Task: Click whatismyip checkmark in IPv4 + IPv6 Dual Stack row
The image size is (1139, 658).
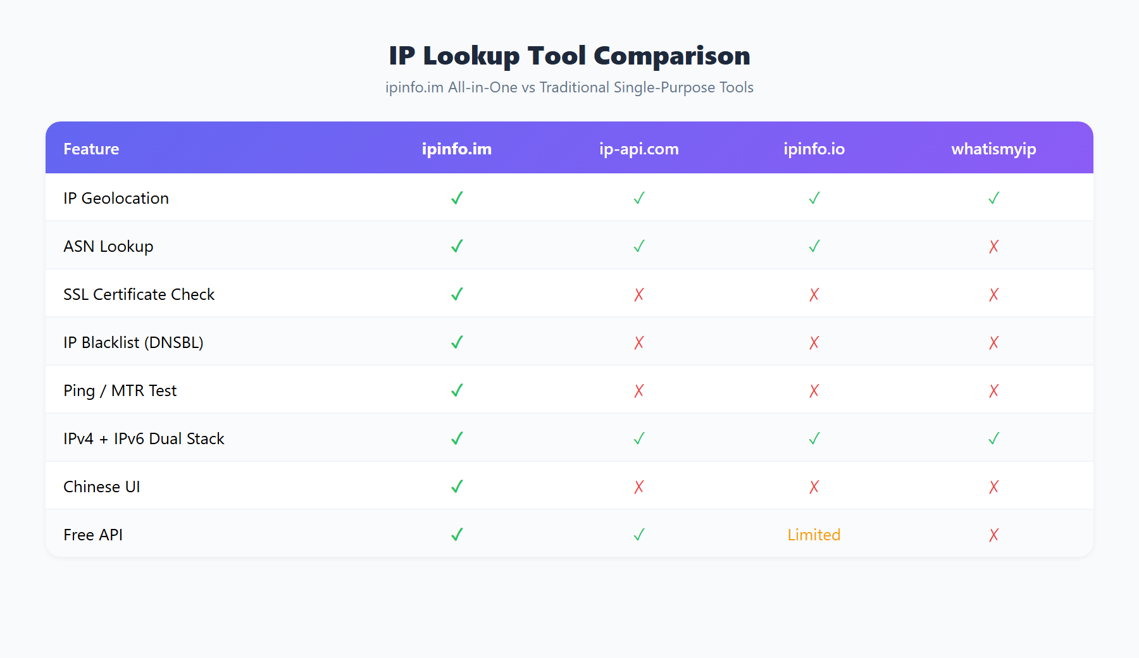Action: (994, 438)
